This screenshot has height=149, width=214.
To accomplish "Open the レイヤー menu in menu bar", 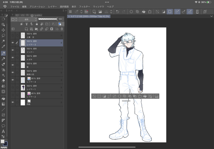I will click(52, 6).
